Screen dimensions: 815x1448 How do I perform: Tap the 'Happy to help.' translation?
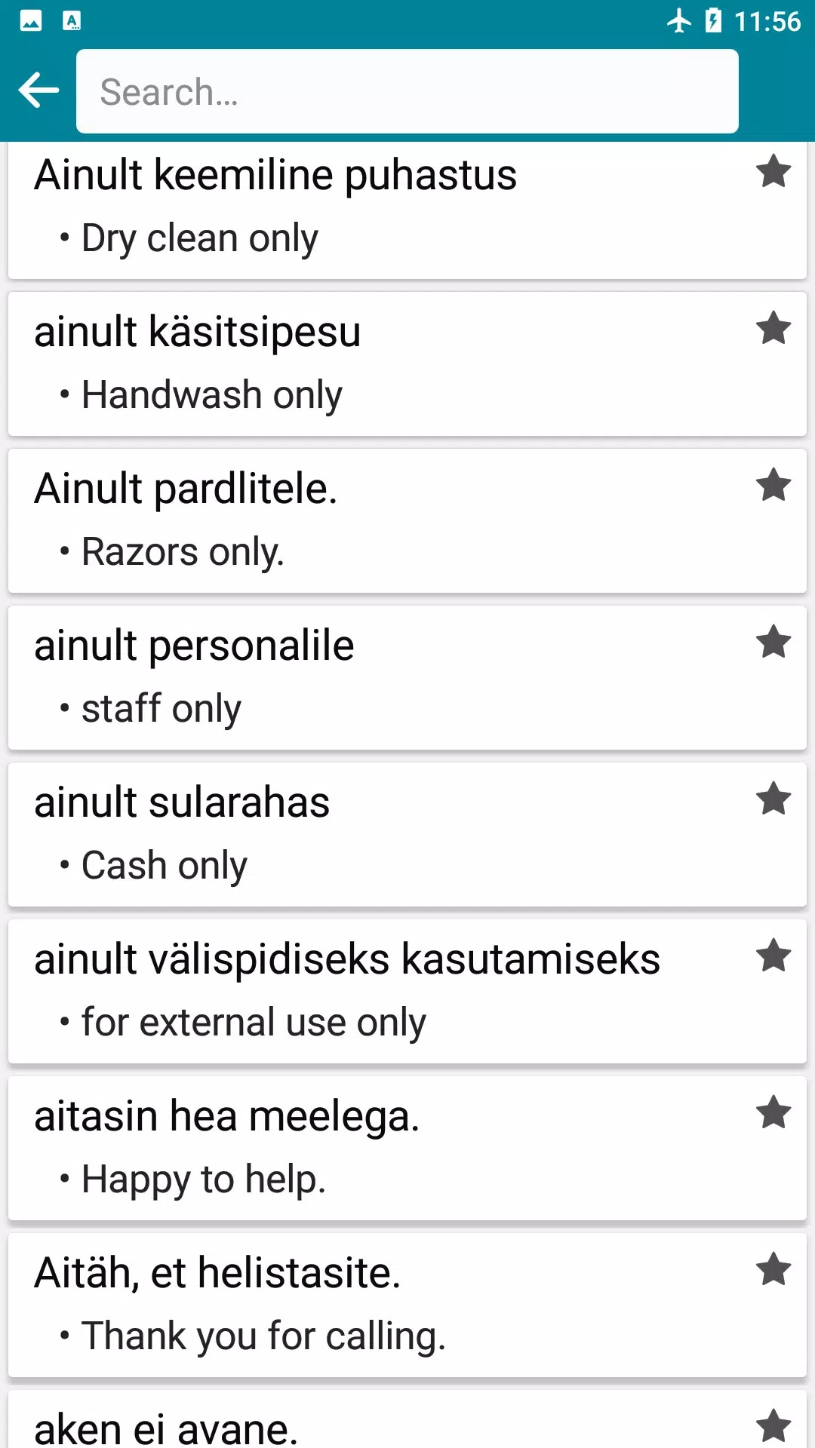coord(204,1180)
